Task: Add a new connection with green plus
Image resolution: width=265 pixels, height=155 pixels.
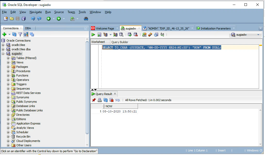Action: click(x=4, y=34)
